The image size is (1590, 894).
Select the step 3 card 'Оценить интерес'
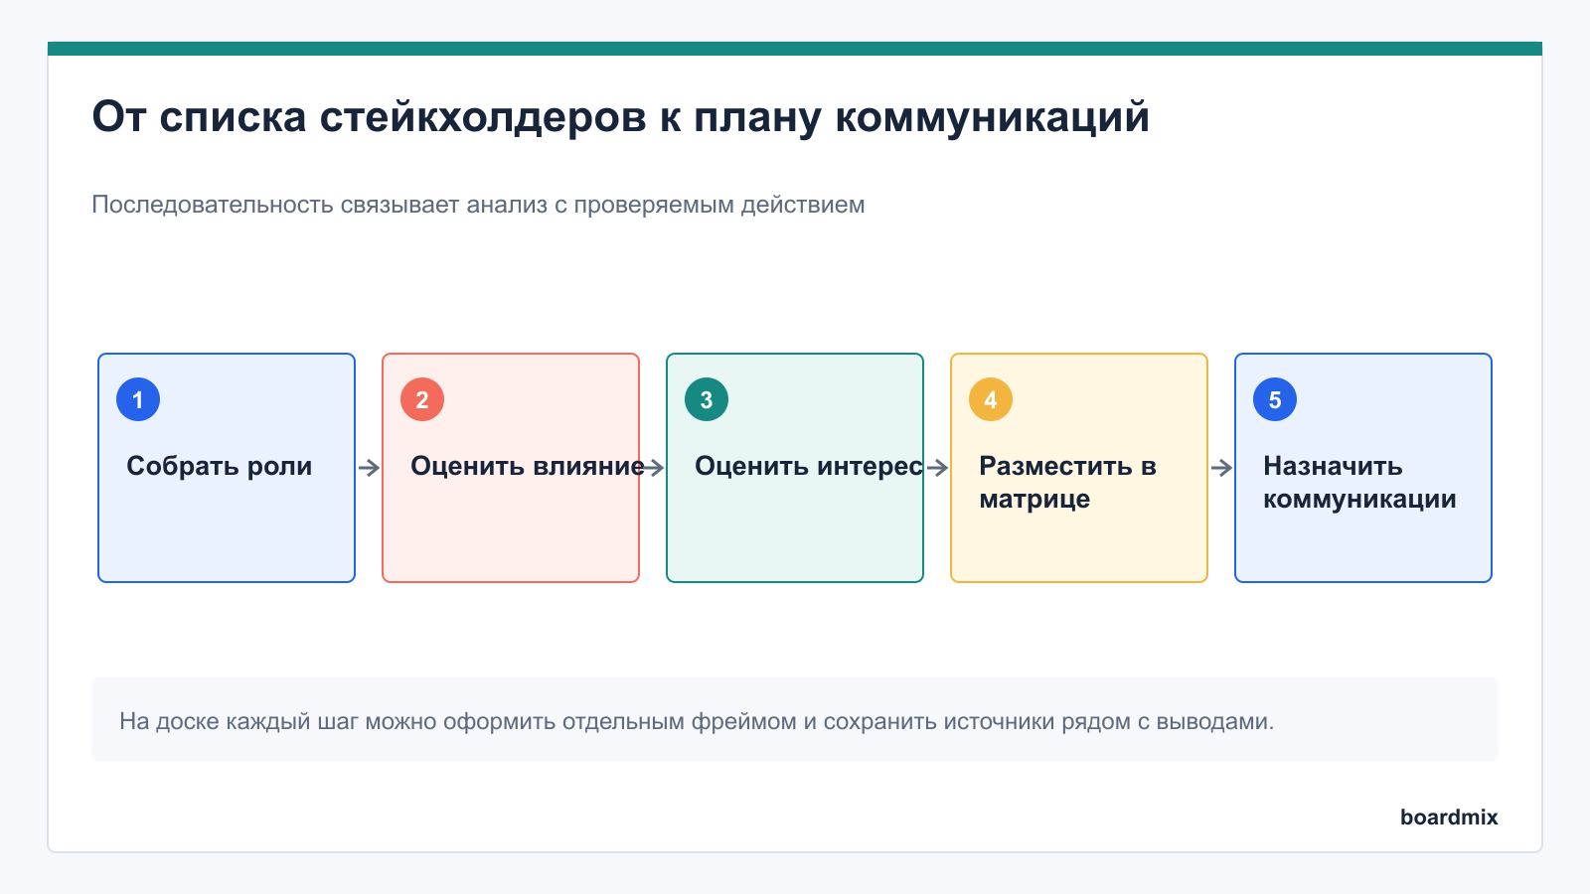[795, 468]
